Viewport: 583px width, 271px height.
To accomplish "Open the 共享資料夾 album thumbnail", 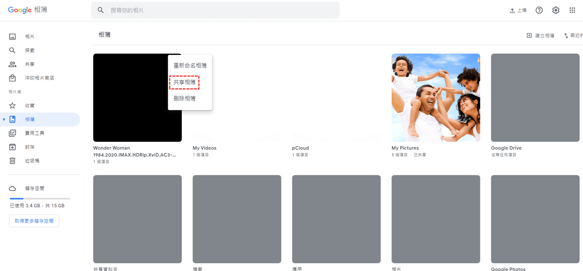I will click(137, 219).
